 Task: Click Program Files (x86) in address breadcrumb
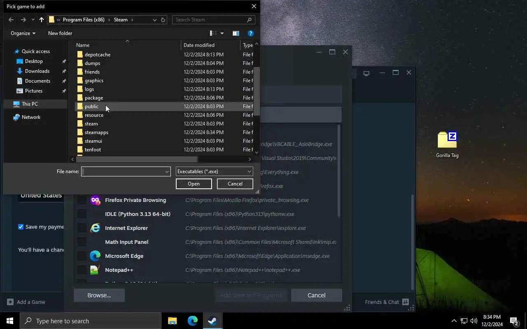[84, 20]
